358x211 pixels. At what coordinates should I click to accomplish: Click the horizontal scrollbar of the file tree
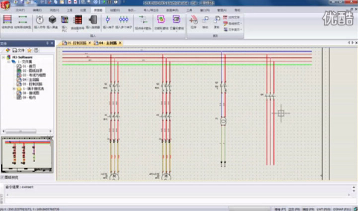click(27, 131)
